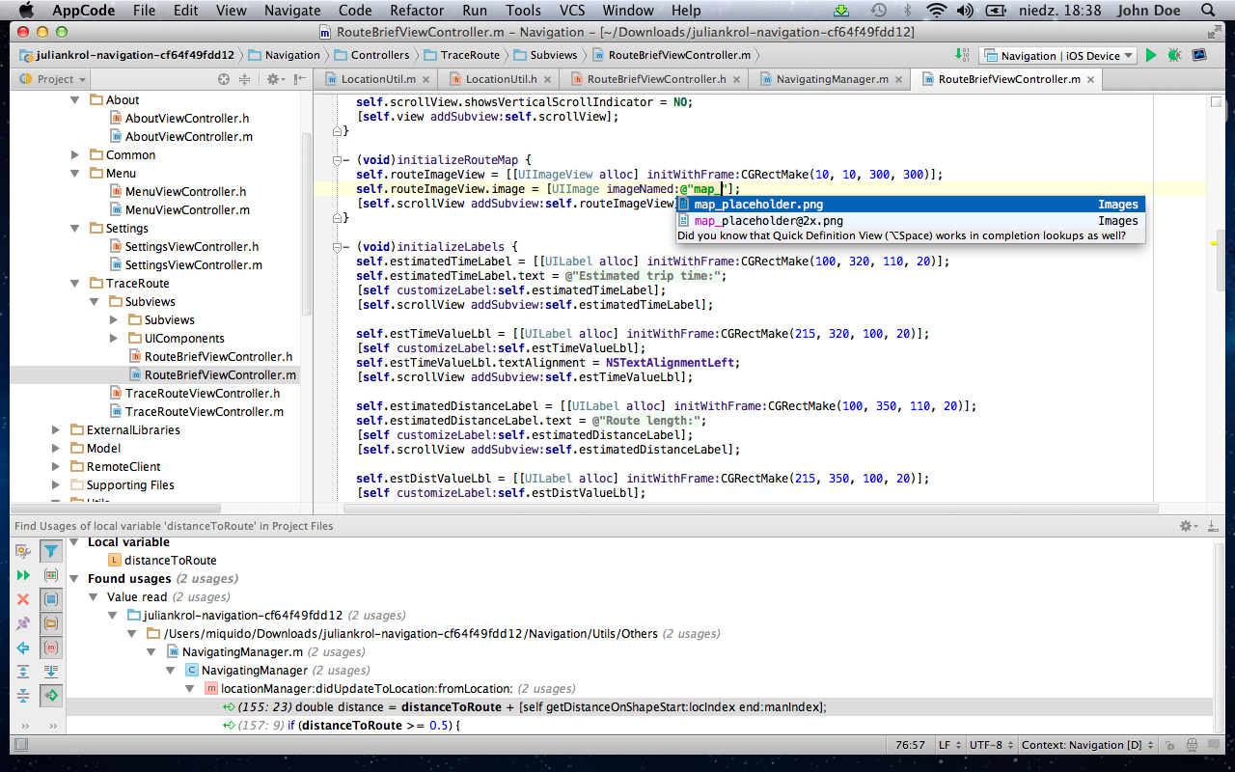Collapse the Found usages node

click(x=75, y=578)
